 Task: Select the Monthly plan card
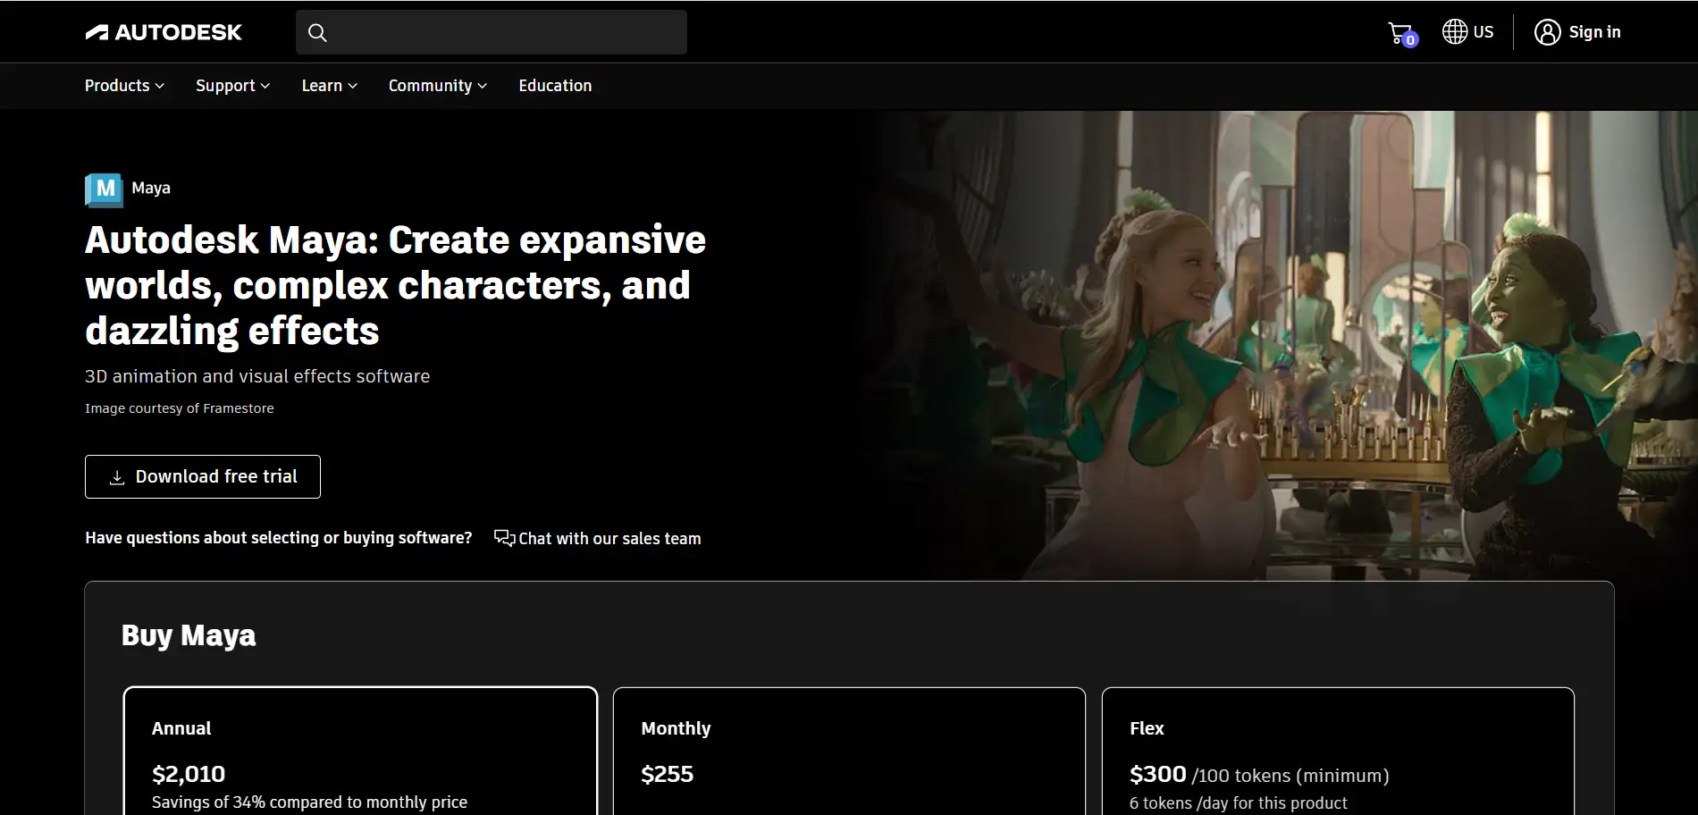click(x=849, y=751)
